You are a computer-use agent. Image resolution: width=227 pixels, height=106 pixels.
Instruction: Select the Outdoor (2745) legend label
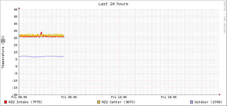pyautogui.click(x=208, y=102)
